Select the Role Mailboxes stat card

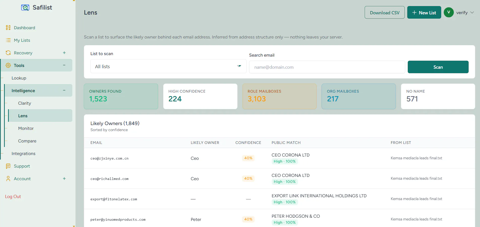coord(280,96)
